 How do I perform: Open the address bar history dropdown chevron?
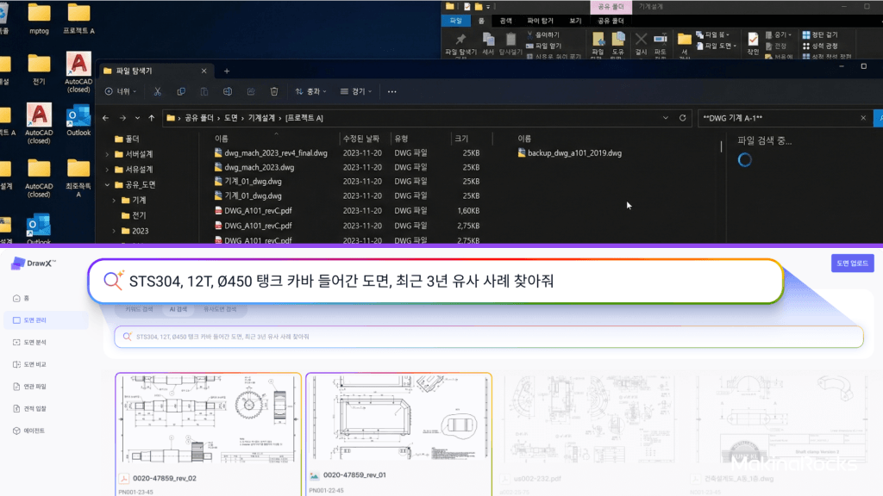click(665, 117)
